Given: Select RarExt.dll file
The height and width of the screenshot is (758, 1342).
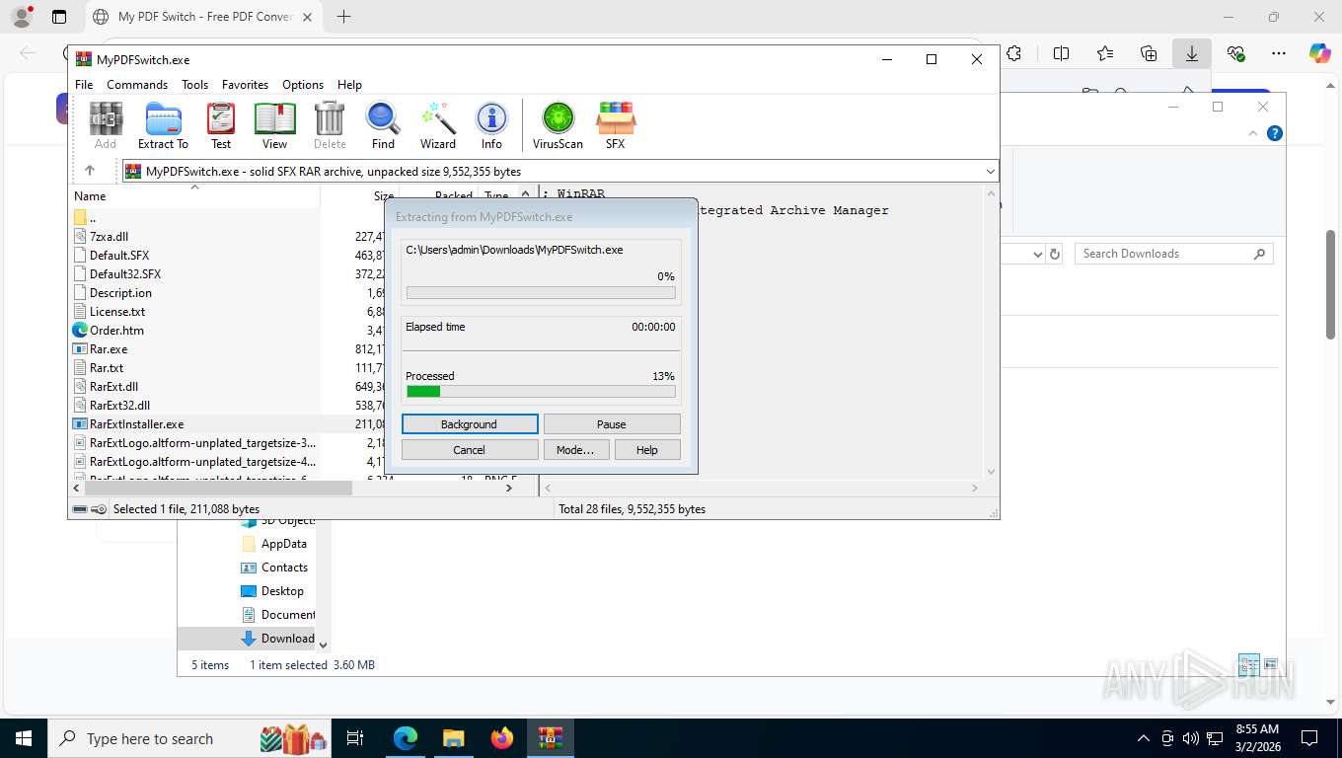Looking at the screenshot, I should tap(113, 386).
